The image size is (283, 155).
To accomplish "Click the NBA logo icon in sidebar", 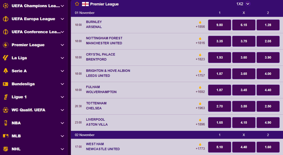I will [6, 123].
